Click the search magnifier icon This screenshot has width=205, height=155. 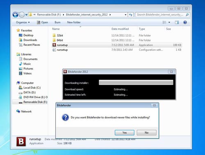187,15
